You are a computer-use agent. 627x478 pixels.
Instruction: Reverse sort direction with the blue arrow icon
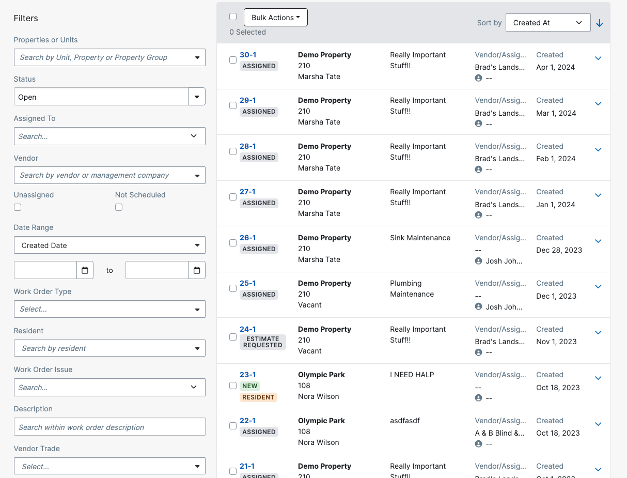(x=600, y=23)
